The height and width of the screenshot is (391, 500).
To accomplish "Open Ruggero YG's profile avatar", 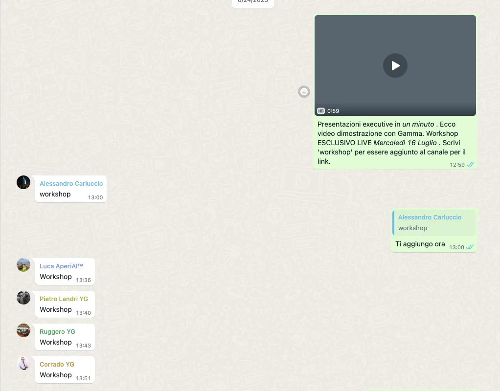I will click(23, 330).
